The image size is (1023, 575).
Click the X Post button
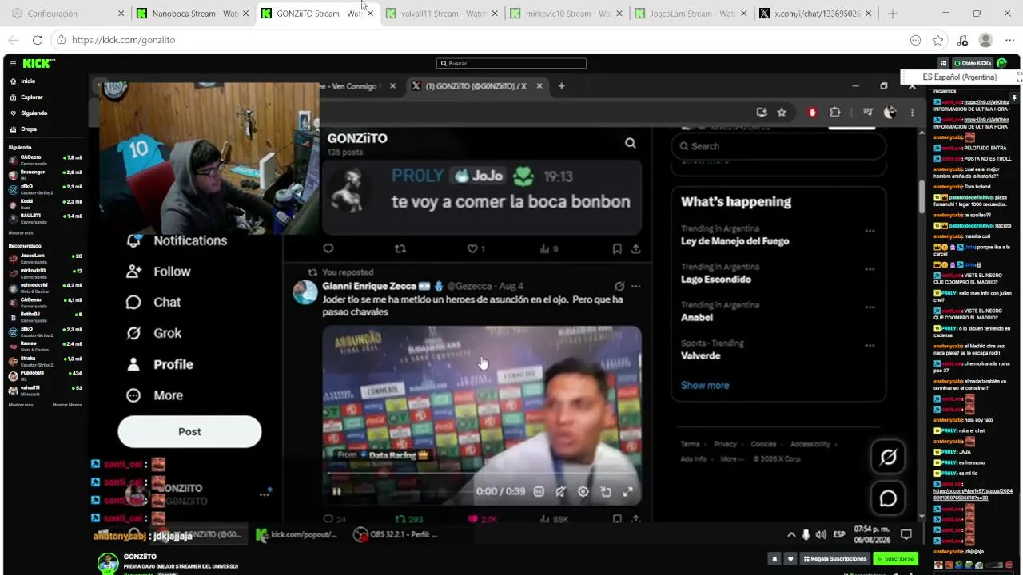coord(189,431)
